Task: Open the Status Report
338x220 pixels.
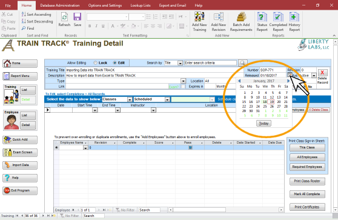Action: [262, 22]
